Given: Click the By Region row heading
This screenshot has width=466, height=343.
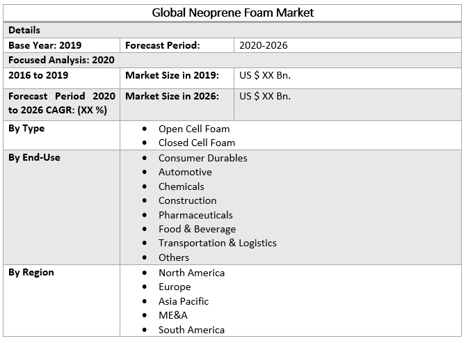Looking at the screenshot, I should [31, 273].
